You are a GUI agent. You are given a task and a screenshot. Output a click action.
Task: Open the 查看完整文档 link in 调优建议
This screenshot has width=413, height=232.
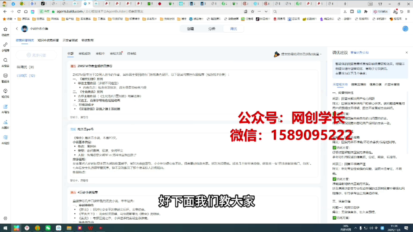click(x=360, y=52)
